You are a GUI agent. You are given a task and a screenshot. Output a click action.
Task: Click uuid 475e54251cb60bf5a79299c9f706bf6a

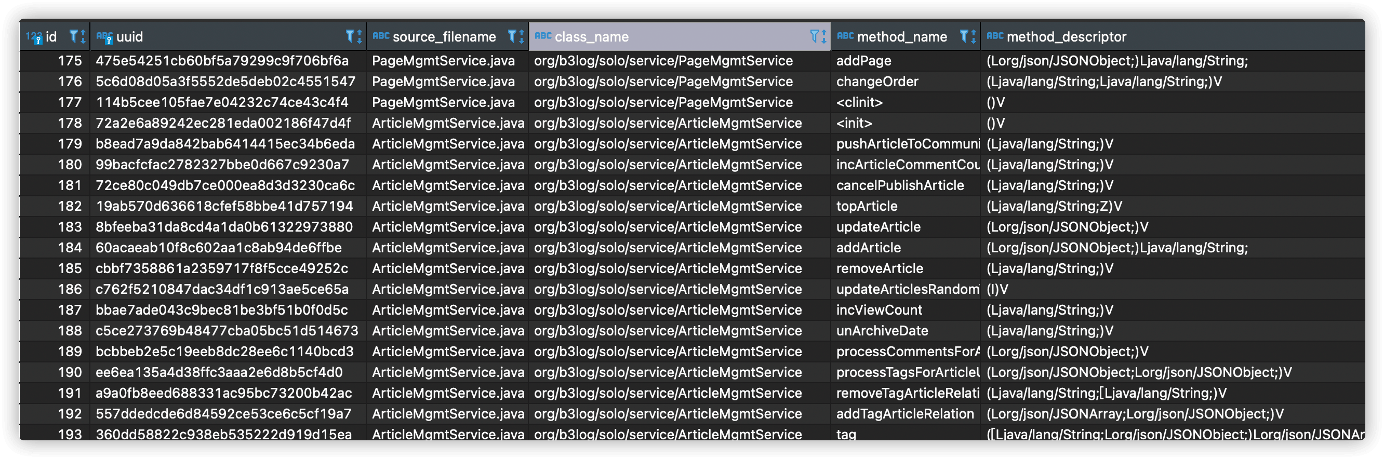coord(222,61)
